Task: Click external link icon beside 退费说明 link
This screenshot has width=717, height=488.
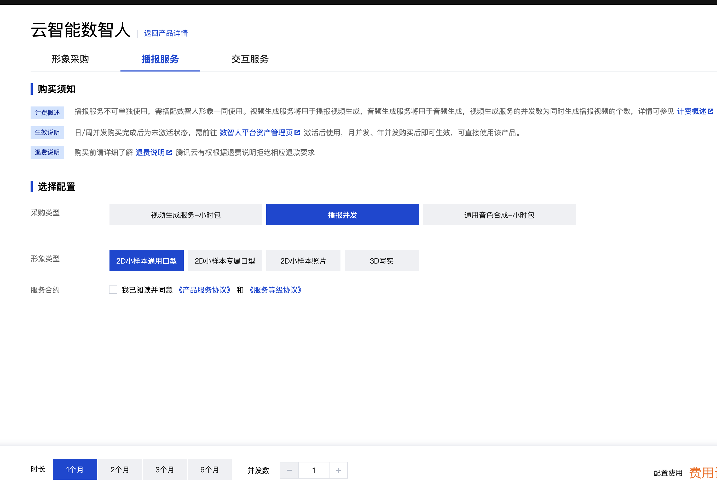Action: (169, 152)
